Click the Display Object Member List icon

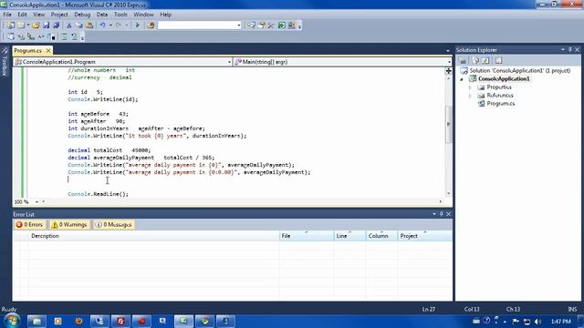[x=11, y=36]
